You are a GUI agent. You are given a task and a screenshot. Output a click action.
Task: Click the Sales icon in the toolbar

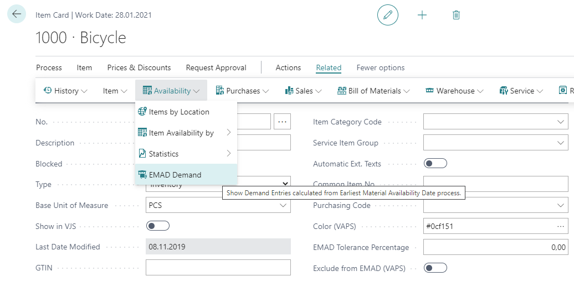click(289, 90)
